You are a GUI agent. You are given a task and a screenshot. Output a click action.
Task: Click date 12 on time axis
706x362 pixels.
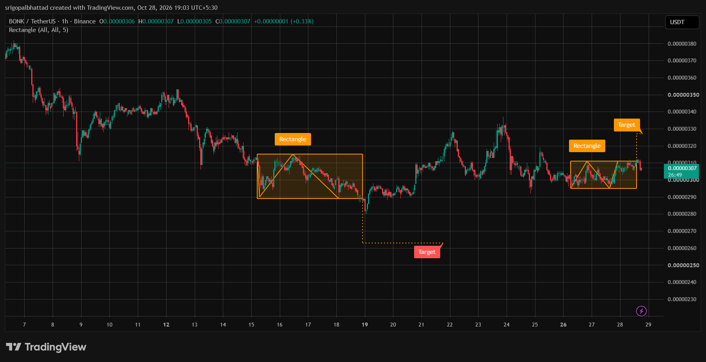(x=166, y=325)
